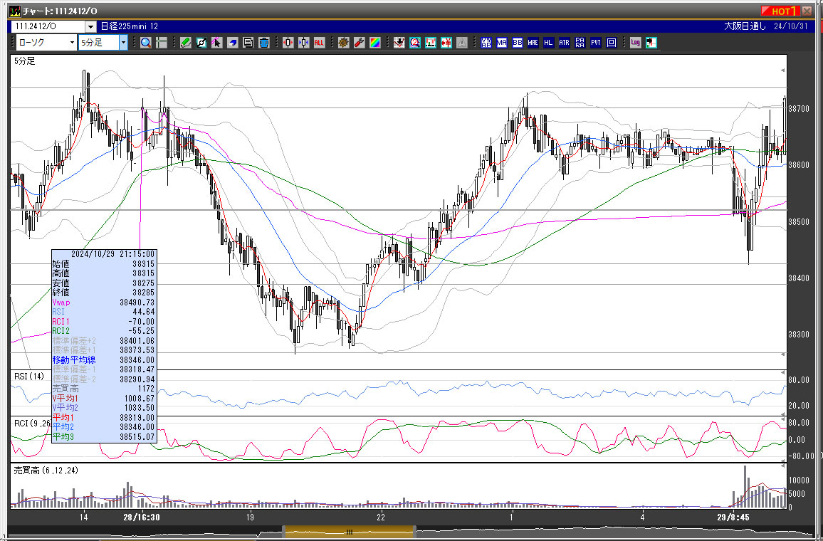Select the trend line drawing tool
This screenshot has width=823, height=541.
point(201,43)
